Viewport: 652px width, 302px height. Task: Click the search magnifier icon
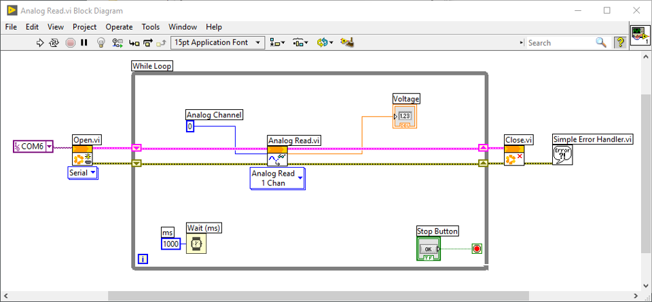tap(601, 42)
